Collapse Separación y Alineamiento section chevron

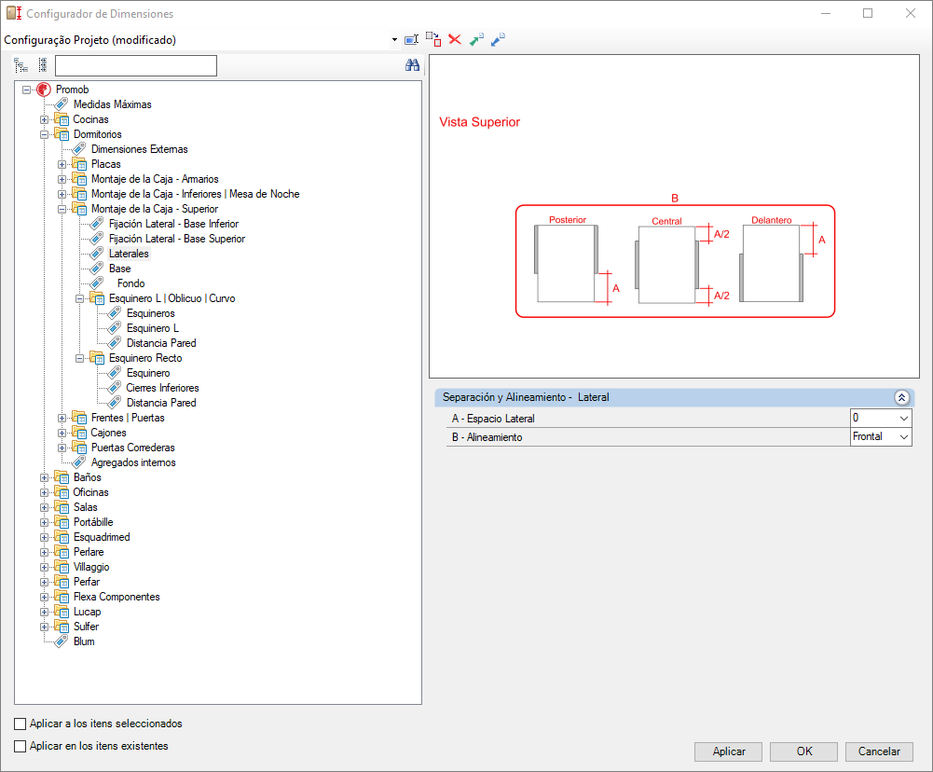point(901,397)
